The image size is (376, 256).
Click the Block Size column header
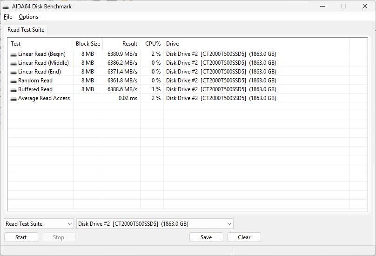(x=88, y=44)
